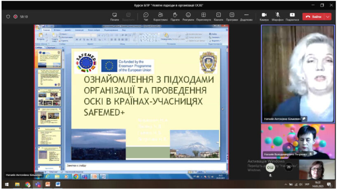Toggle the Camera on or off
The image size is (337, 189).
(x=264, y=16)
